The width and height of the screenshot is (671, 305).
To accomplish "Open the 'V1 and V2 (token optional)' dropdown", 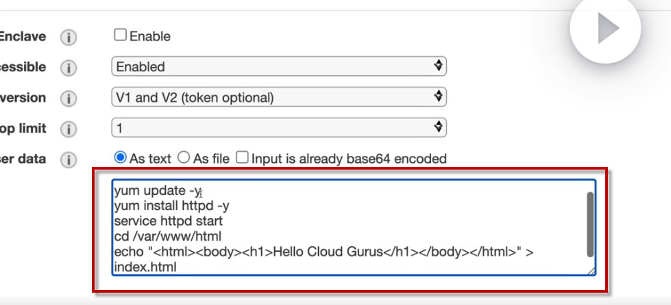I will [x=278, y=97].
